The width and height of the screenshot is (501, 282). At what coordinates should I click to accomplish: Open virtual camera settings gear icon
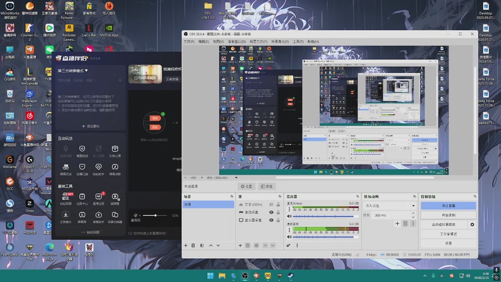tap(472, 224)
